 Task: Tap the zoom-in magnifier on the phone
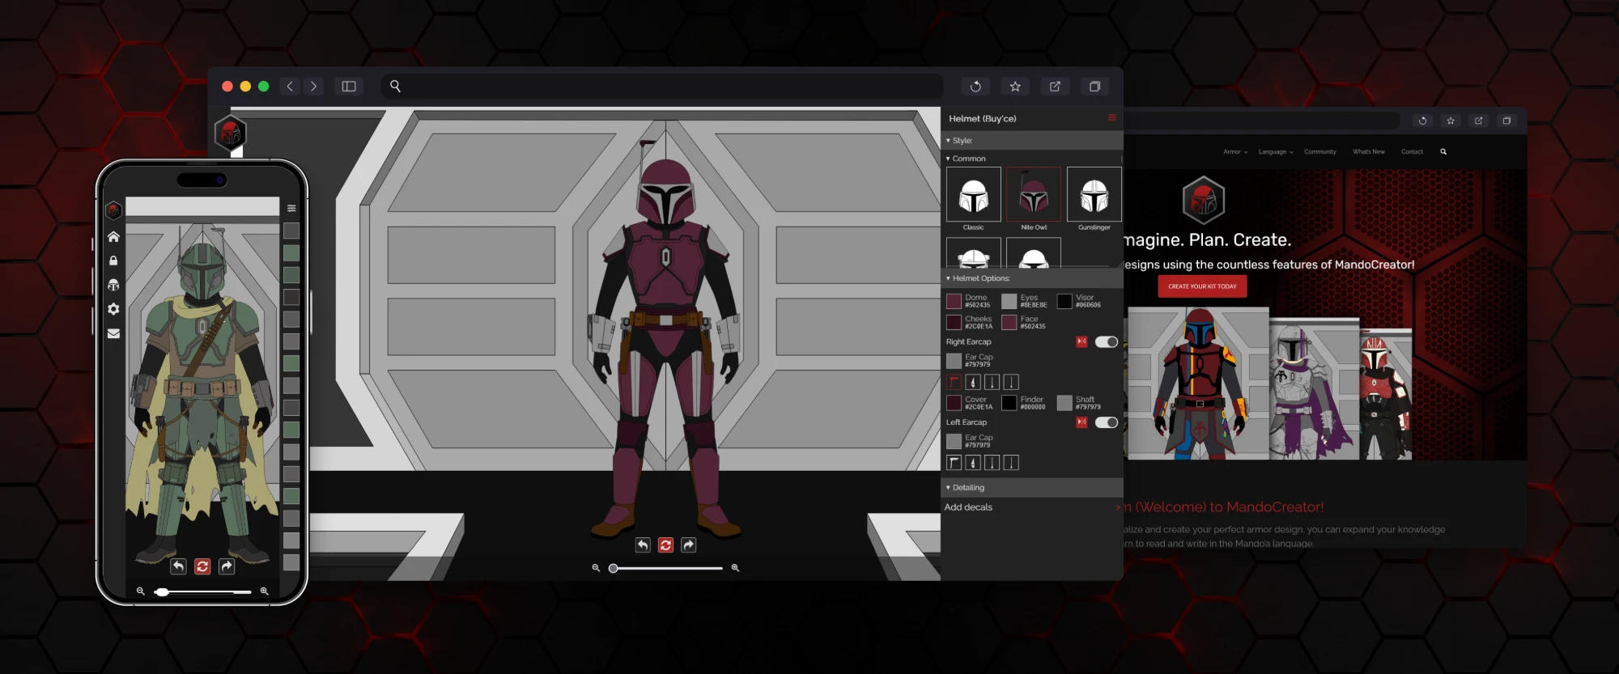click(x=264, y=591)
